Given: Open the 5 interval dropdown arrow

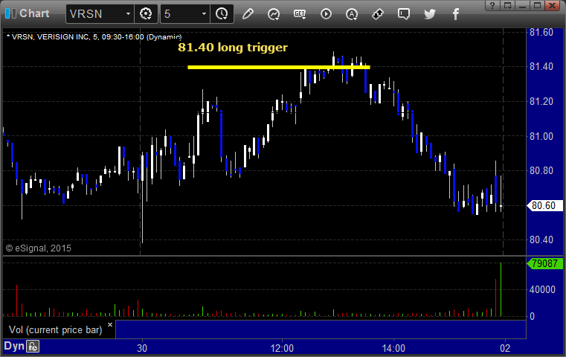Looking at the screenshot, I should [x=204, y=14].
